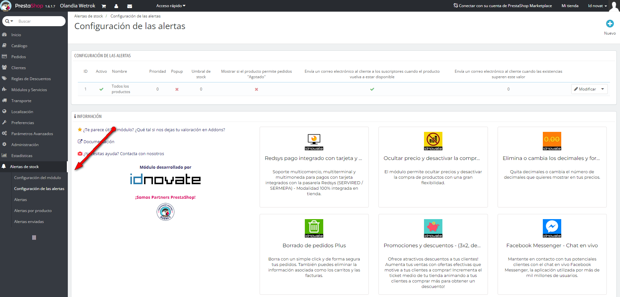The width and height of the screenshot is (620, 297).
Task: Expand the Acceso rápido dropdown
Action: click(x=170, y=6)
